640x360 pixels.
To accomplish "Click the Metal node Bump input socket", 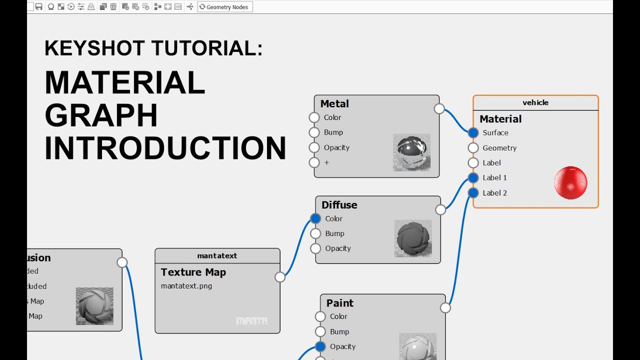I will coord(314,132).
